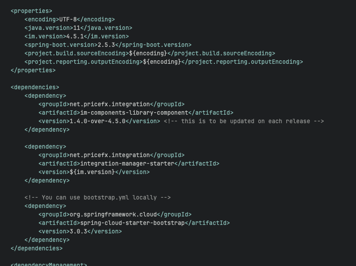356x266 pixels.
Task: Click the java.version value 11
Action: coord(76,28)
